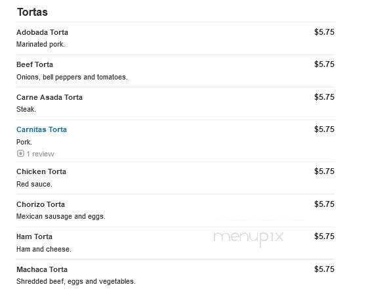
Task: Click the Machaca Torta $5.75 price
Action: 324,269
